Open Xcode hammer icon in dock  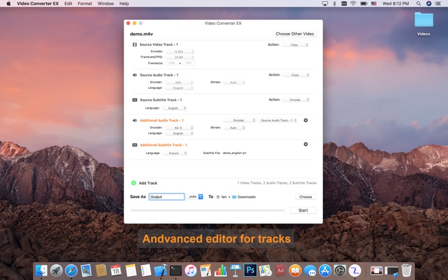click(161, 270)
